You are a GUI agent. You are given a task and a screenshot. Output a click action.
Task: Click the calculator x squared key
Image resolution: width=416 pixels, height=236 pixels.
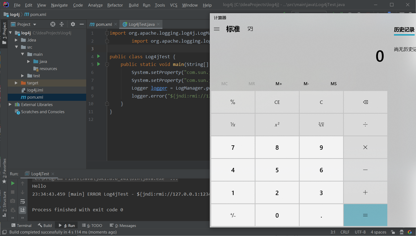pyautogui.click(x=277, y=125)
